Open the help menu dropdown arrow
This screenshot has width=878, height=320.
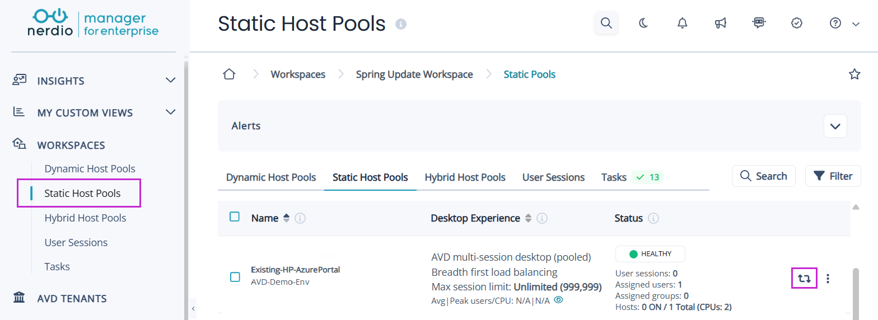(x=856, y=23)
